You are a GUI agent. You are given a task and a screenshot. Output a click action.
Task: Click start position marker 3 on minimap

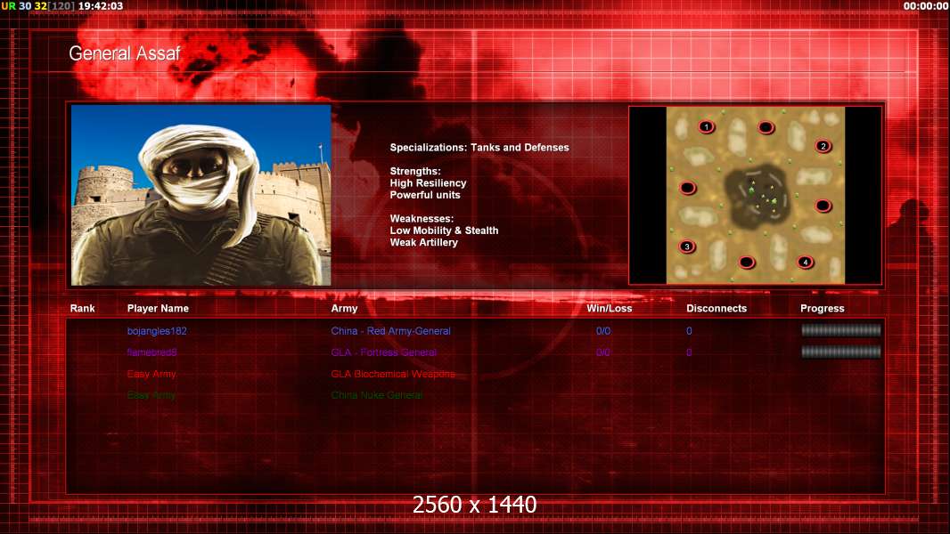tap(686, 247)
